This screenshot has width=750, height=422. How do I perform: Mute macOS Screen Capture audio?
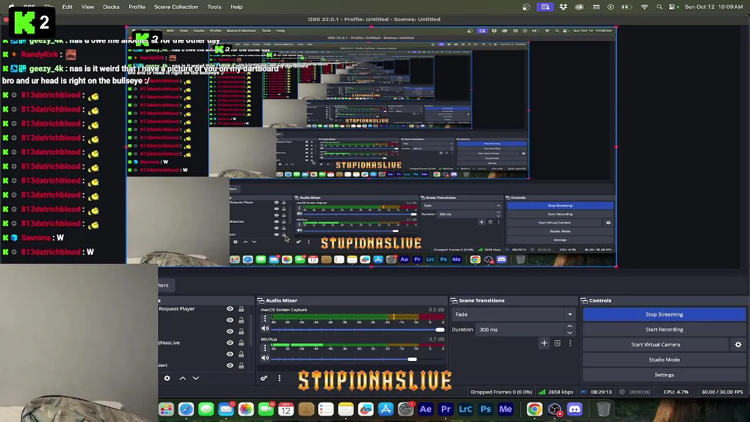click(265, 329)
